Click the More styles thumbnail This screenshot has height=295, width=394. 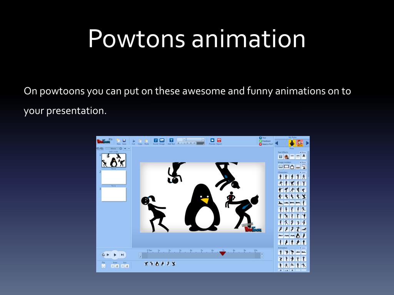(x=299, y=143)
